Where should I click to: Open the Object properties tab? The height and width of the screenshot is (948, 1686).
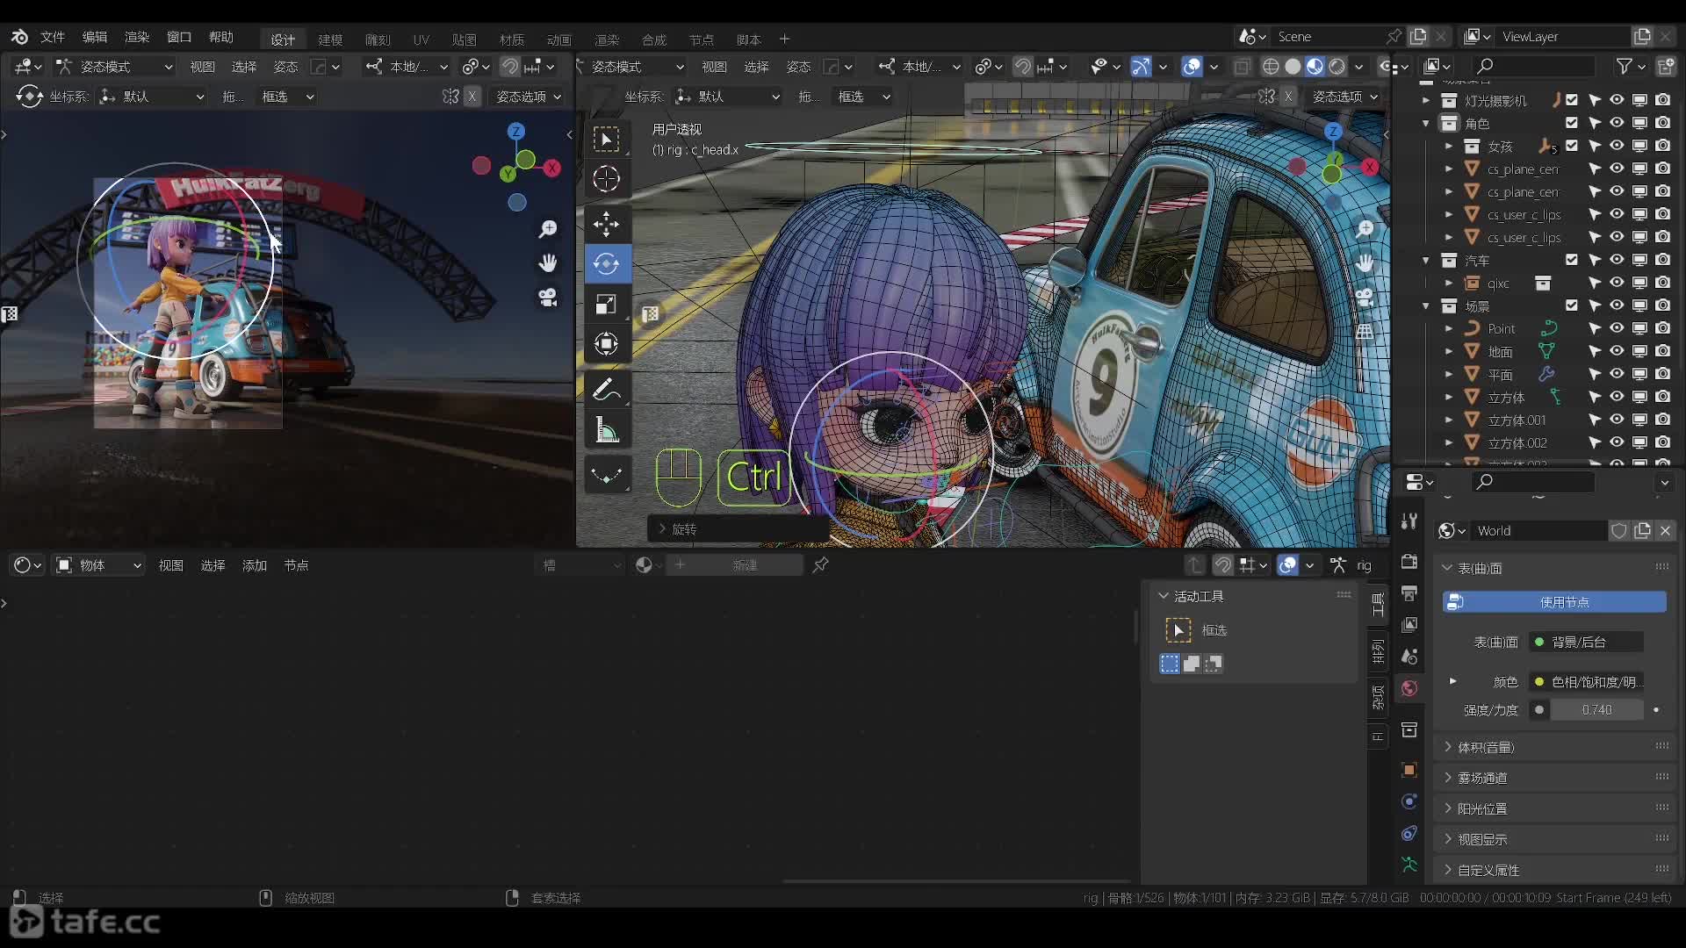coord(1409,770)
